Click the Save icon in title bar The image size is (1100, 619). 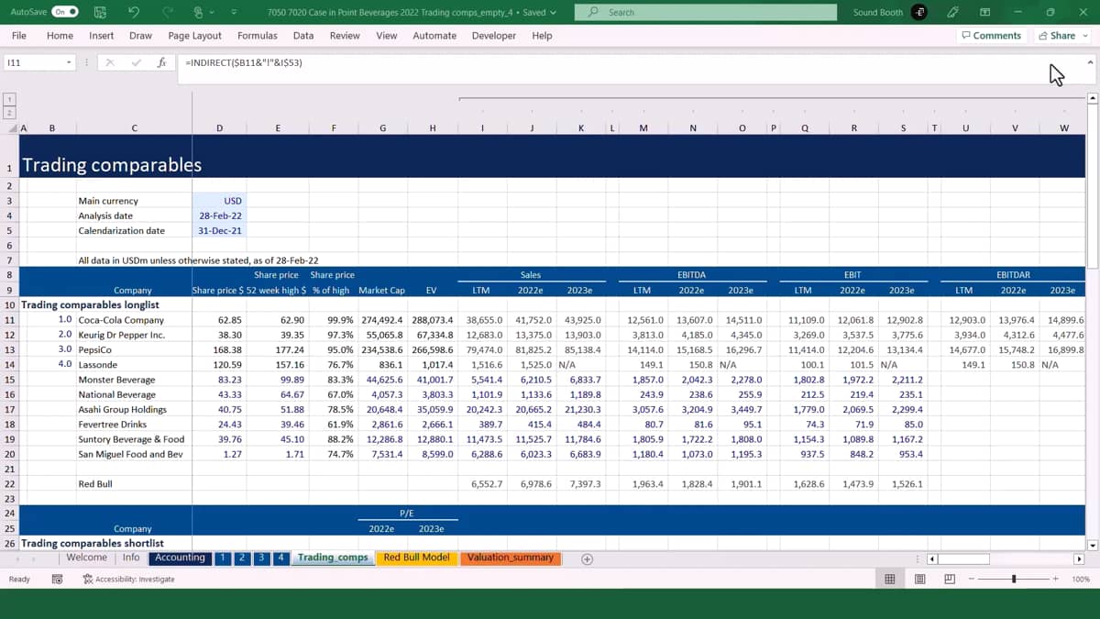[x=101, y=12]
